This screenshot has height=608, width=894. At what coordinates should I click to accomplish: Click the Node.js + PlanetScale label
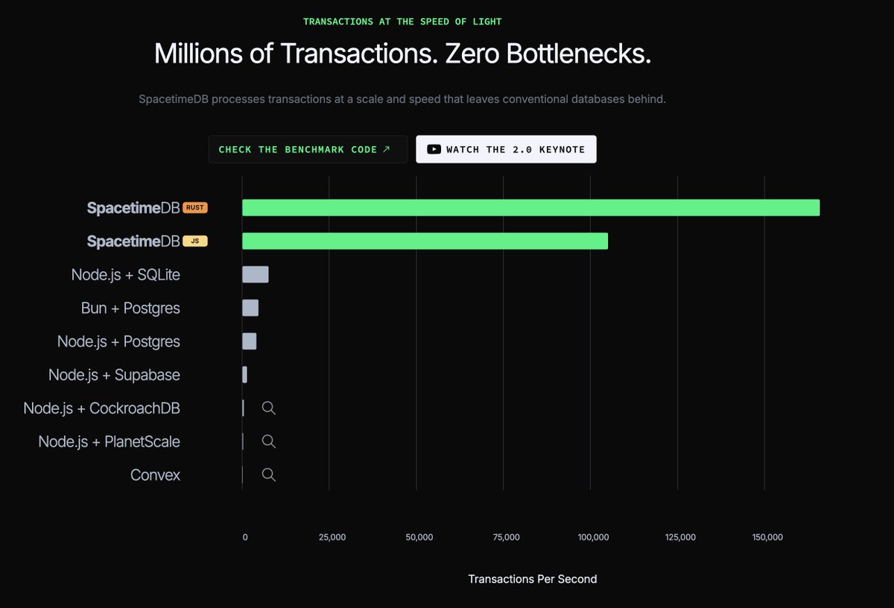110,442
